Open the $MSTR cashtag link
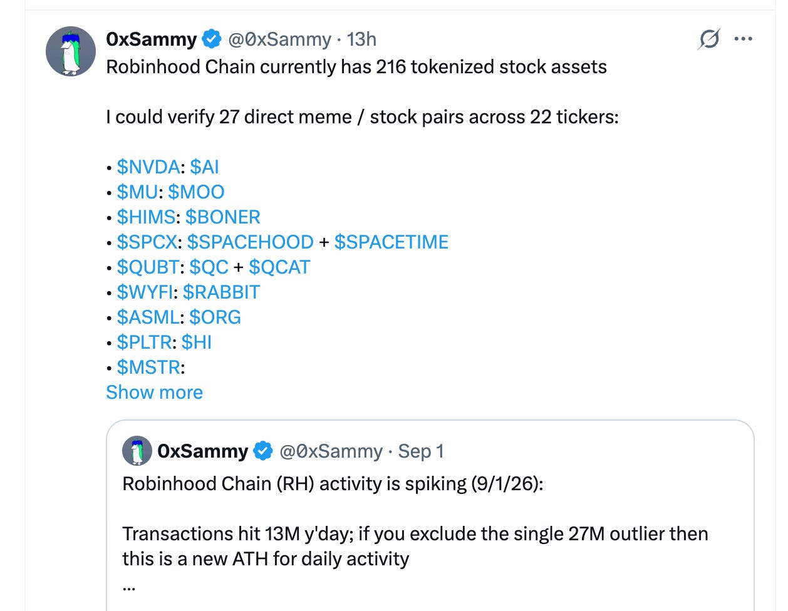 (148, 367)
